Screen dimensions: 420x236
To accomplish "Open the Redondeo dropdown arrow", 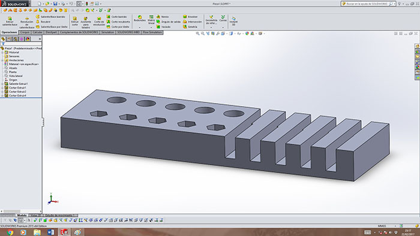I will point(140,28).
